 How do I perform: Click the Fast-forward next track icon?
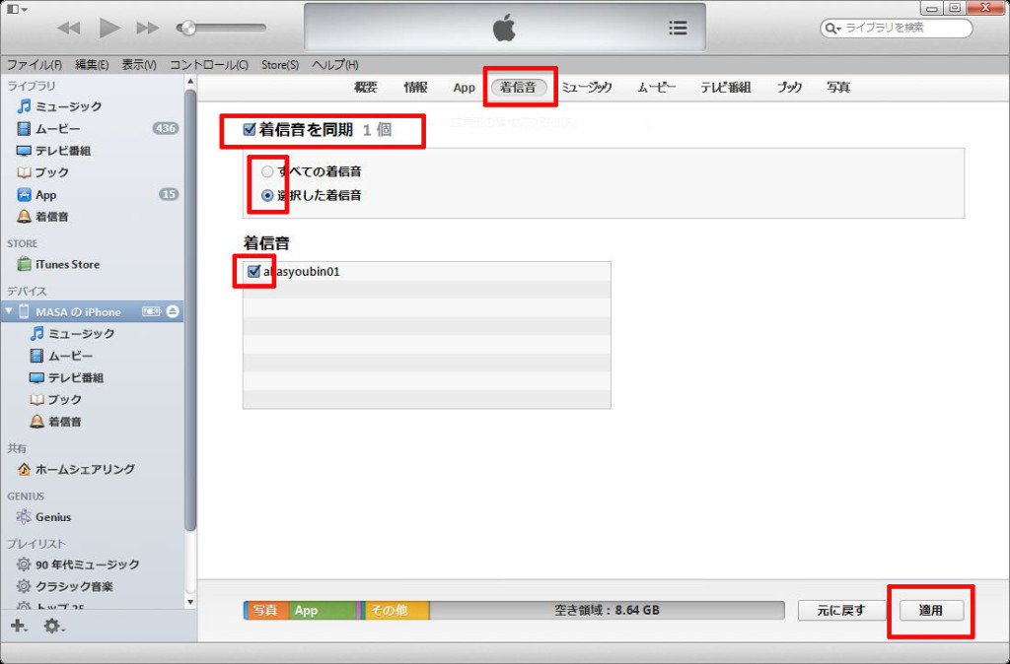point(148,28)
